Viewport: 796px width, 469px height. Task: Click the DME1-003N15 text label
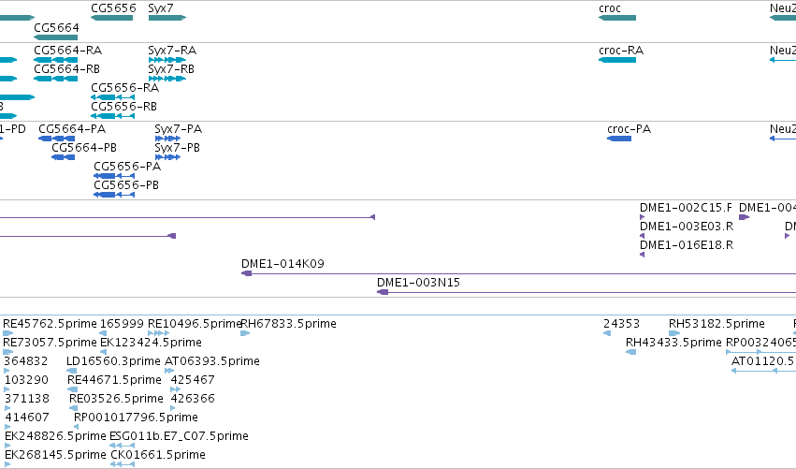pos(418,283)
